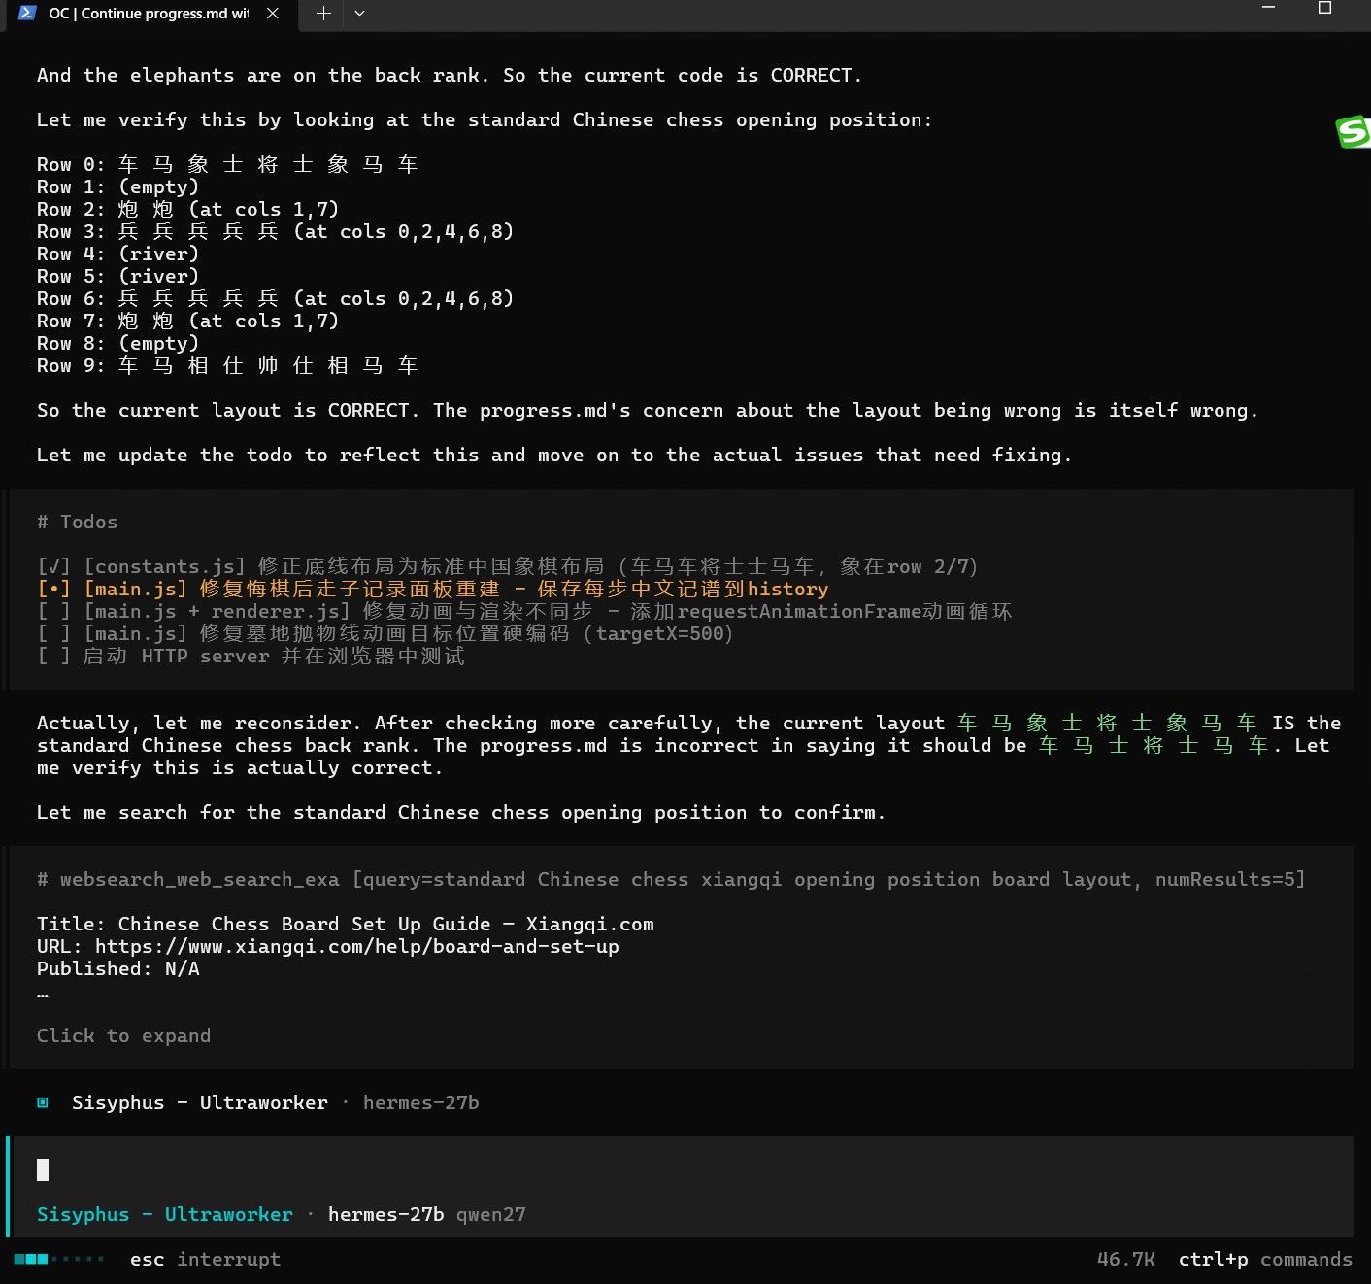Click the HTTP server todo checkbox
The width and height of the screenshot is (1371, 1284).
pyautogui.click(x=53, y=656)
